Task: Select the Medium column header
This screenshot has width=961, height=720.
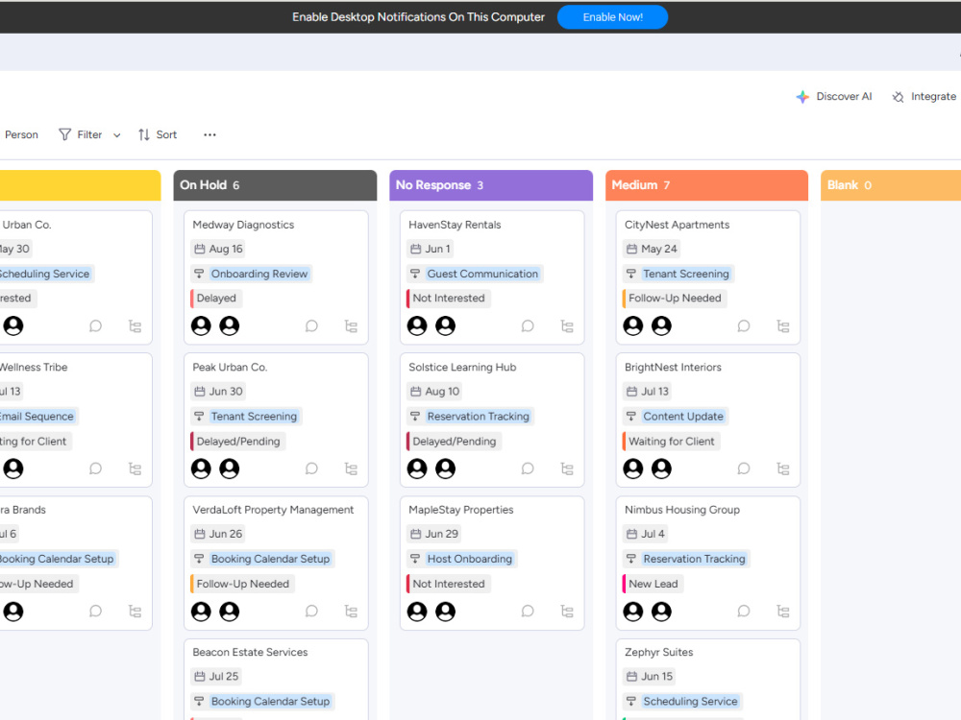Action: point(706,185)
